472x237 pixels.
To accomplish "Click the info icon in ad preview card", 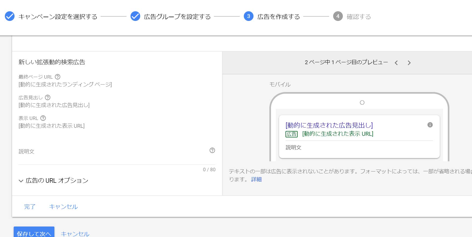I will point(430,125).
